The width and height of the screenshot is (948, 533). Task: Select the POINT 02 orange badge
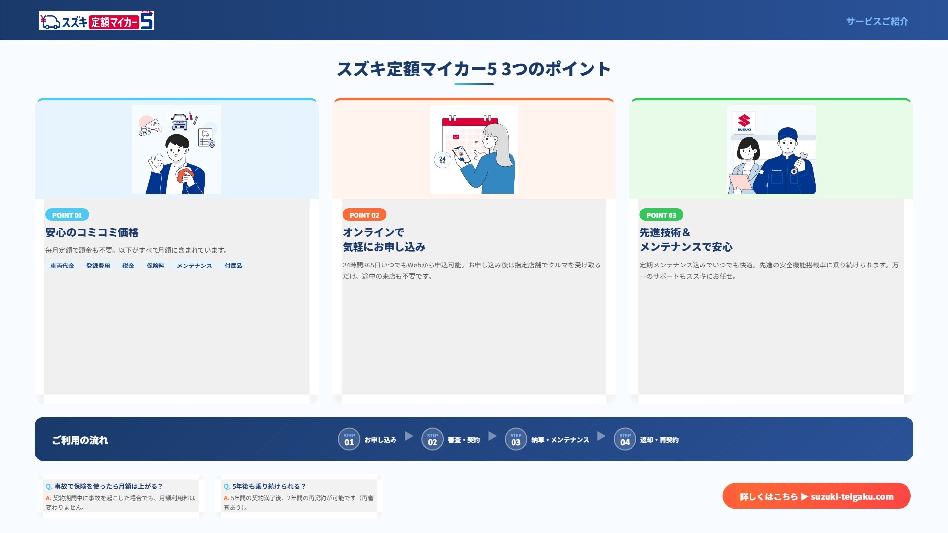pyautogui.click(x=364, y=215)
